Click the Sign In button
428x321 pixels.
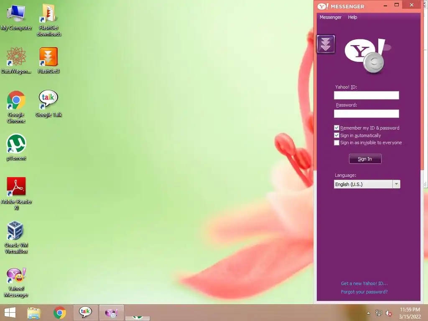click(x=365, y=159)
